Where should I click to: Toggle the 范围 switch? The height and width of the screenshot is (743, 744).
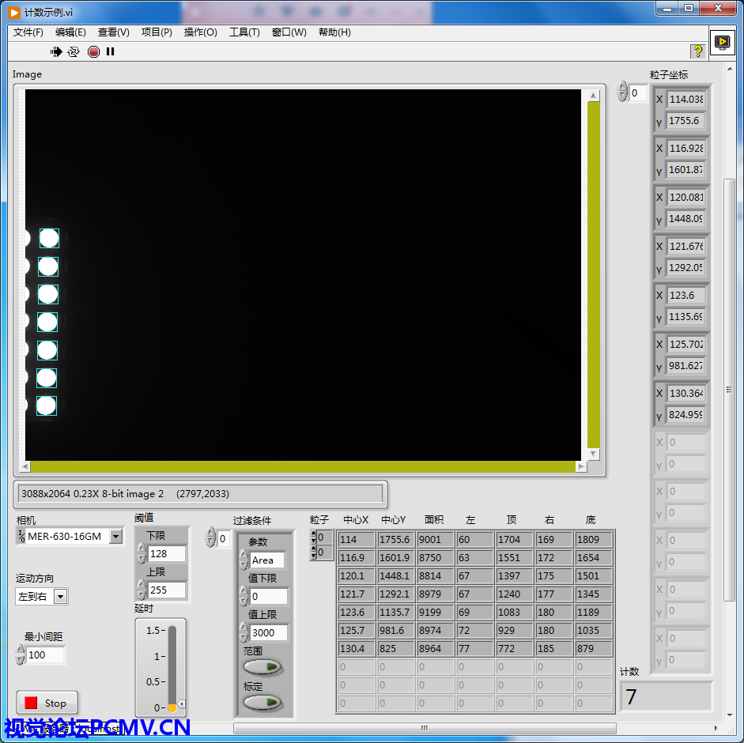point(263,667)
